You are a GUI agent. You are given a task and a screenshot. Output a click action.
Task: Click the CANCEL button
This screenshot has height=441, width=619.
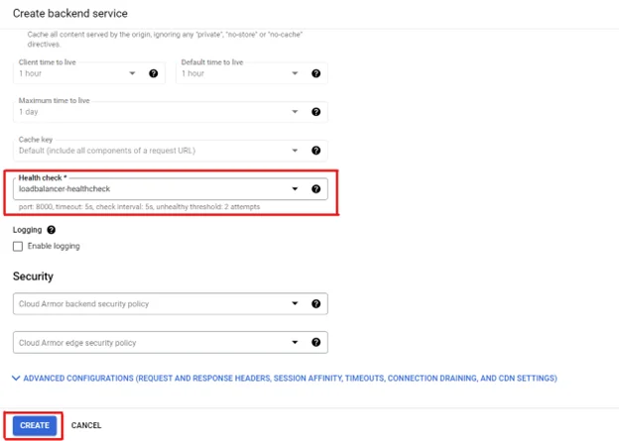tap(86, 425)
